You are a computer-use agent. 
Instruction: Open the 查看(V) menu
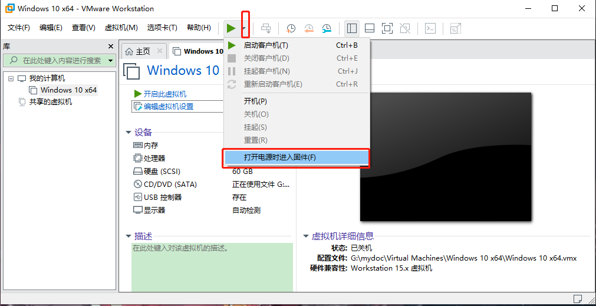[x=83, y=28]
